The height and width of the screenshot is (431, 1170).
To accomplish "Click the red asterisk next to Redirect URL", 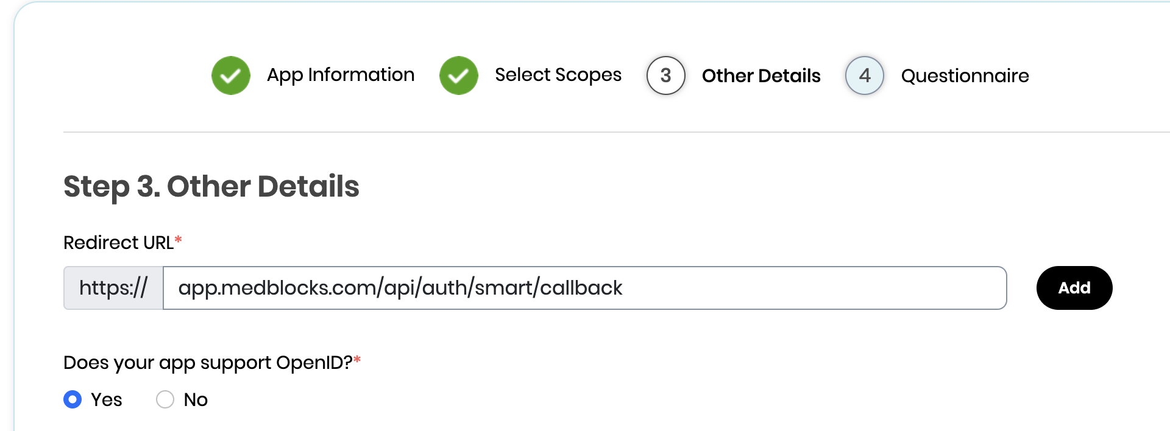I will coord(178,239).
